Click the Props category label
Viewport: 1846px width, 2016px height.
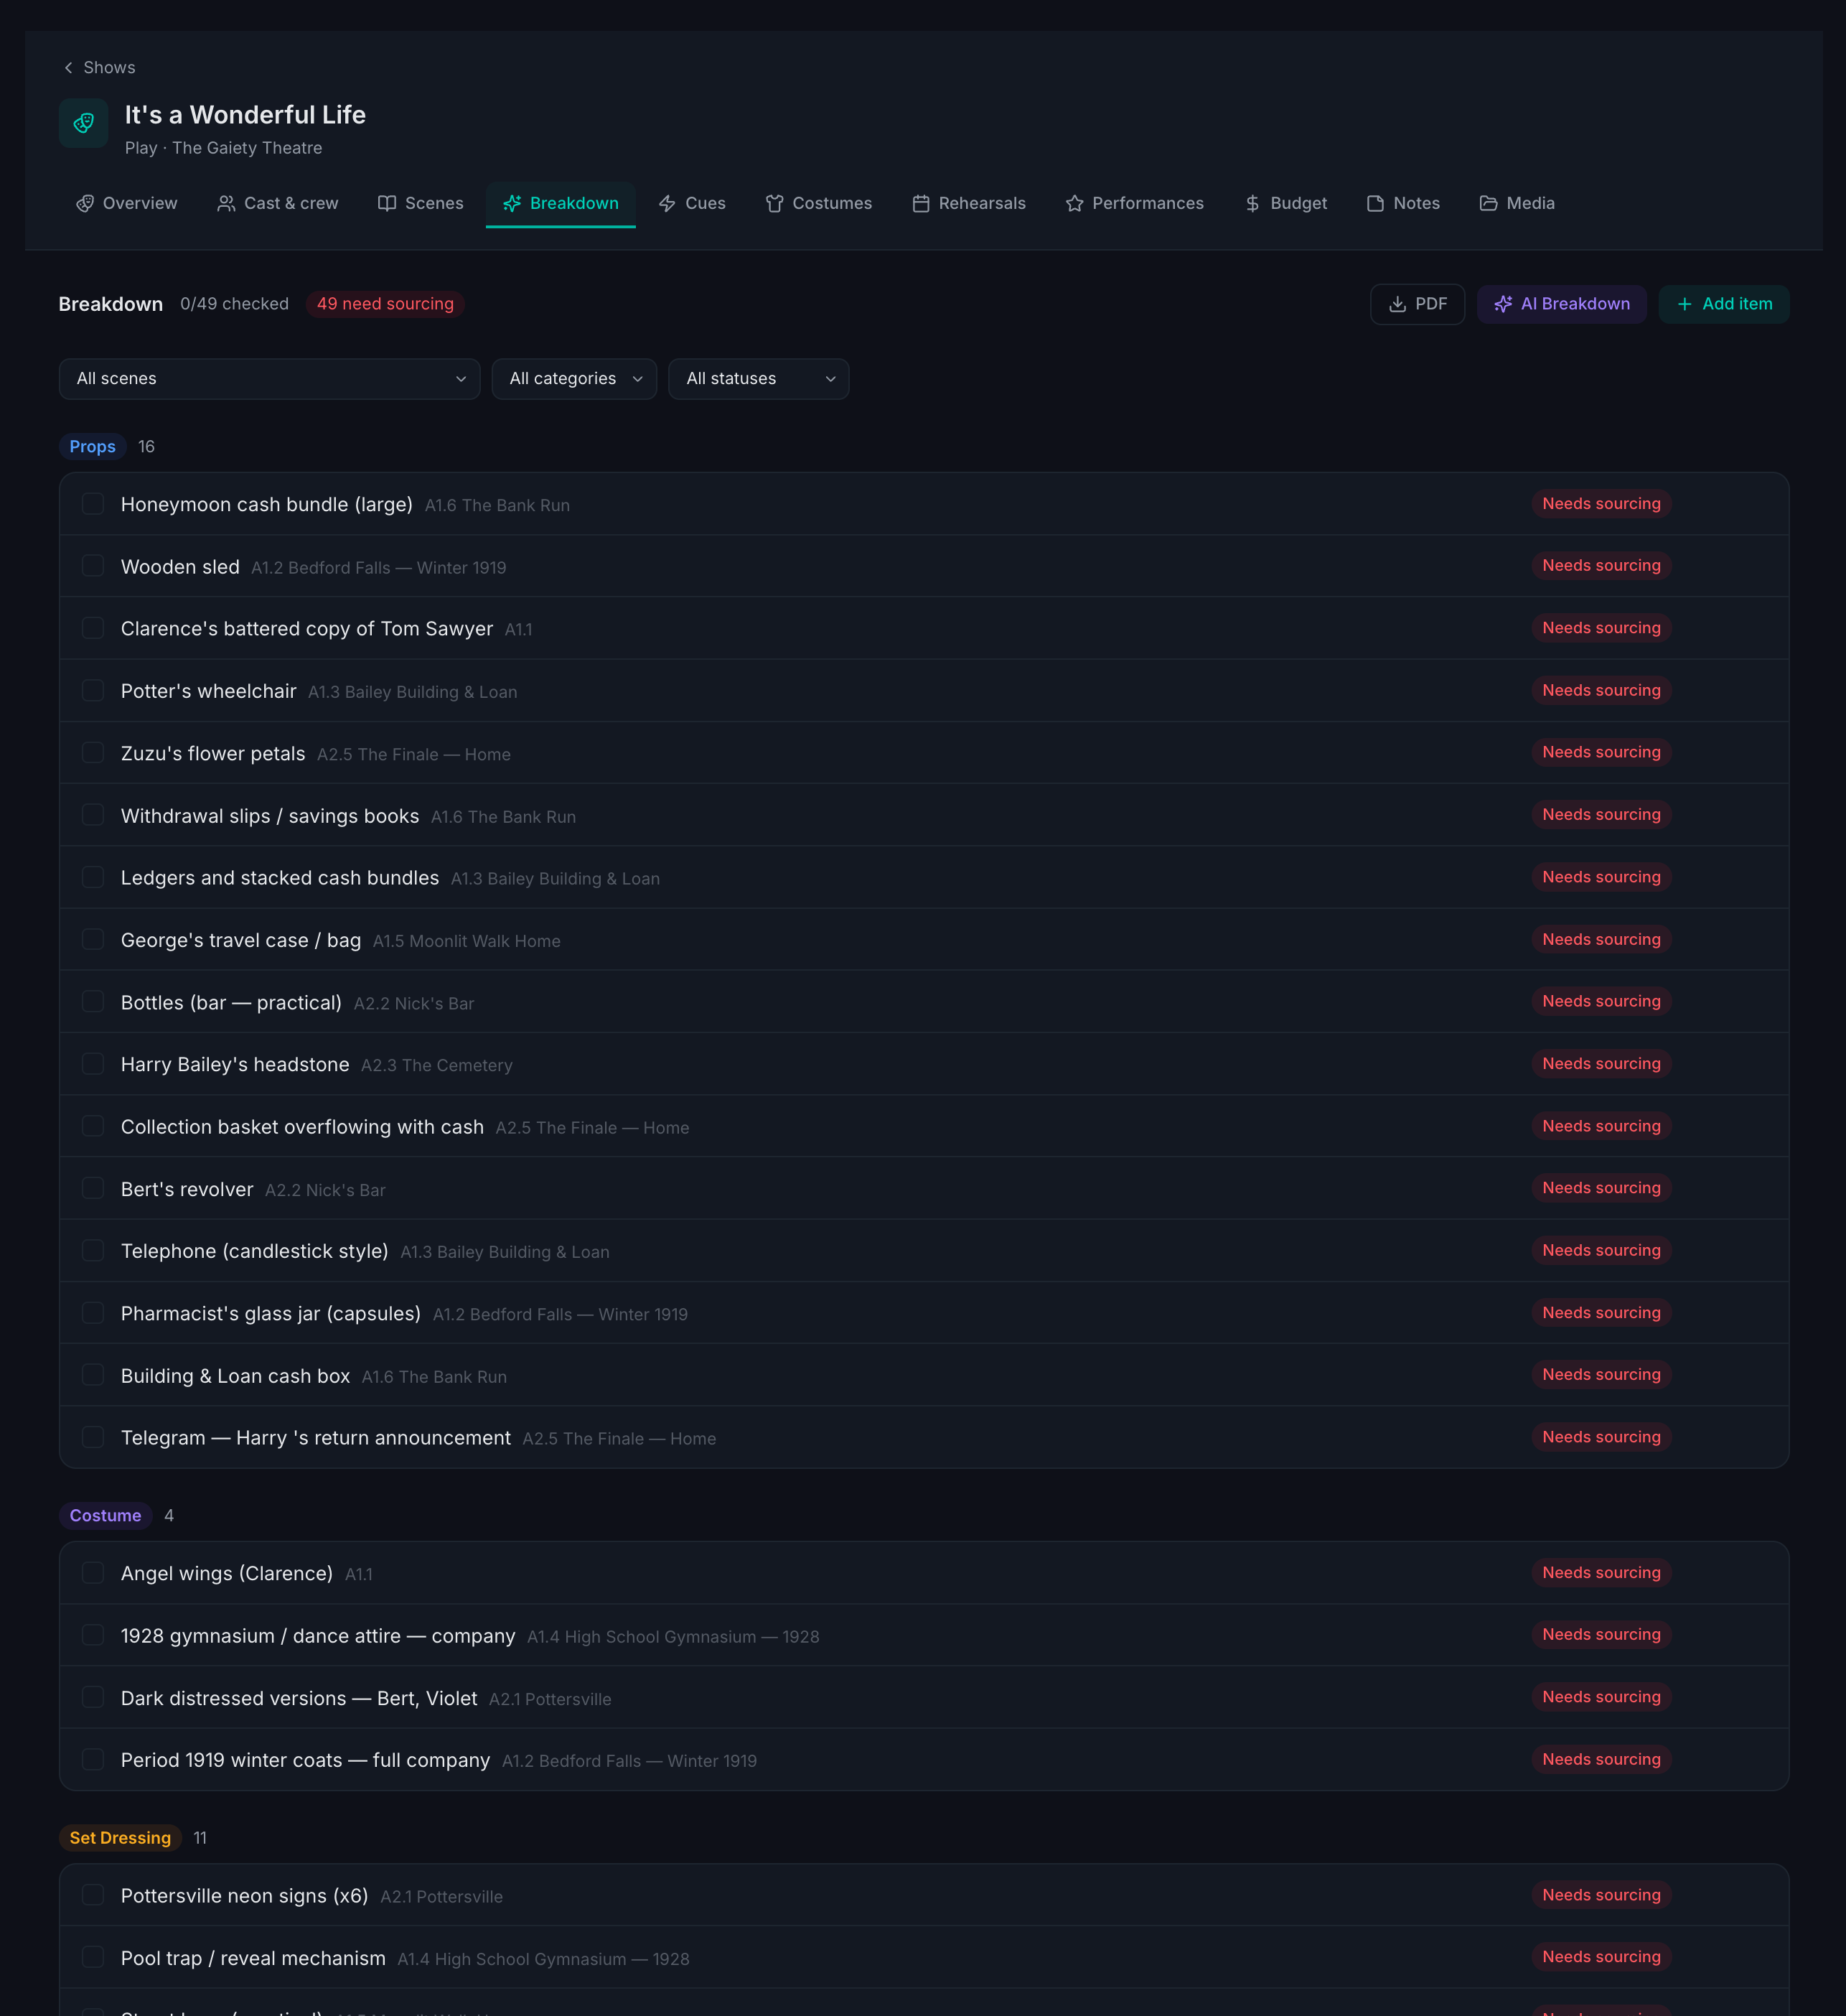coord(93,447)
